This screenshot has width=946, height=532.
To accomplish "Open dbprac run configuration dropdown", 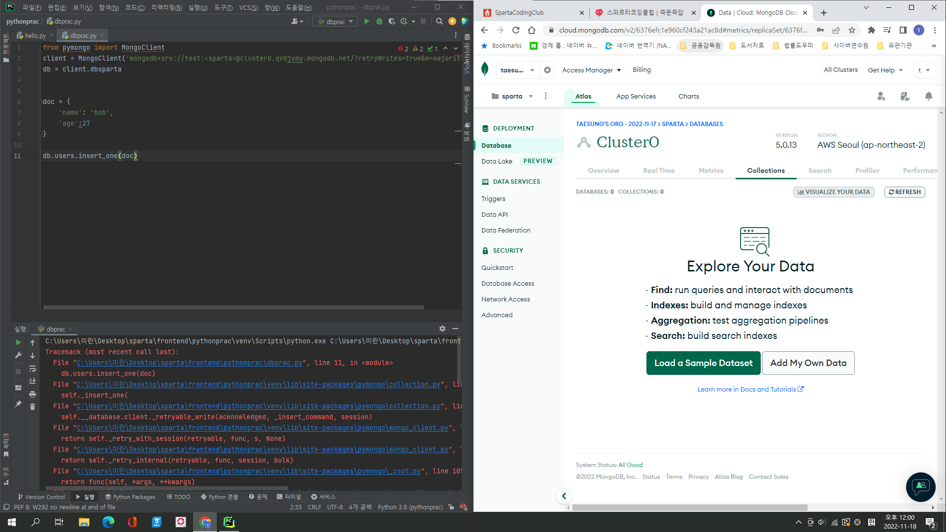I will 335,21.
